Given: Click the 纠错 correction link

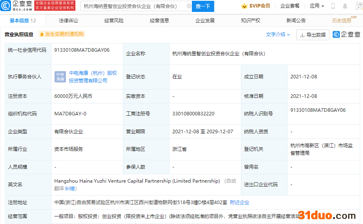Looking at the screenshot, I should pos(70,189).
